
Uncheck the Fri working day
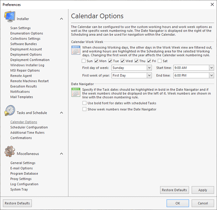point(149,61)
